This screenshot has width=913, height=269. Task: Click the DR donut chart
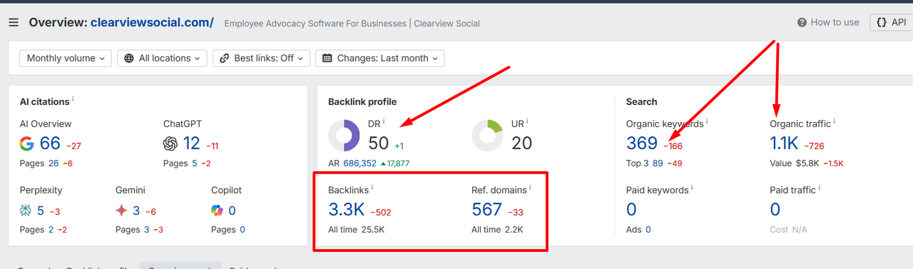tap(345, 135)
